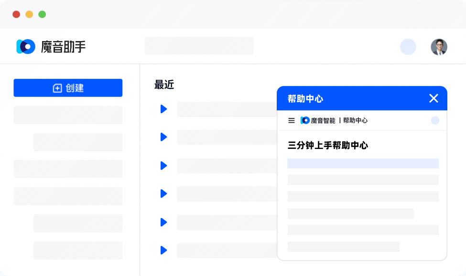
Task: Click the macOS green maximize button
Action: point(42,14)
